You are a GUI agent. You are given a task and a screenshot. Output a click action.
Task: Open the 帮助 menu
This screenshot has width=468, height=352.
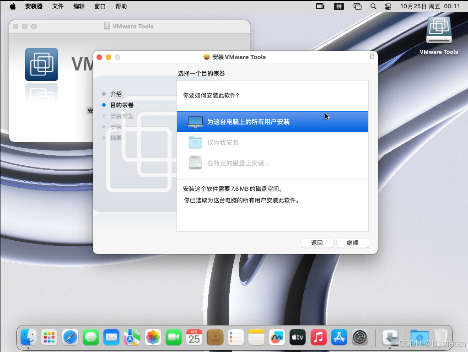pyautogui.click(x=121, y=6)
